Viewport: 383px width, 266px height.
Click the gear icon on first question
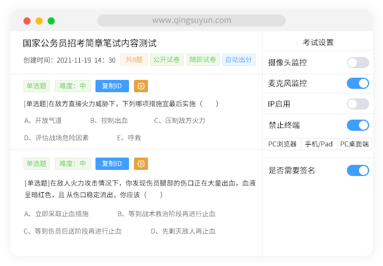(141, 85)
